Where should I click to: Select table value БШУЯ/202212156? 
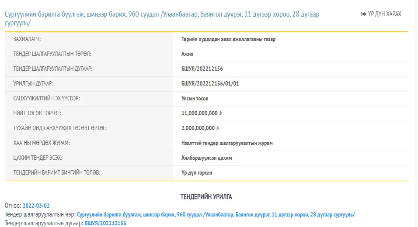[202, 69]
